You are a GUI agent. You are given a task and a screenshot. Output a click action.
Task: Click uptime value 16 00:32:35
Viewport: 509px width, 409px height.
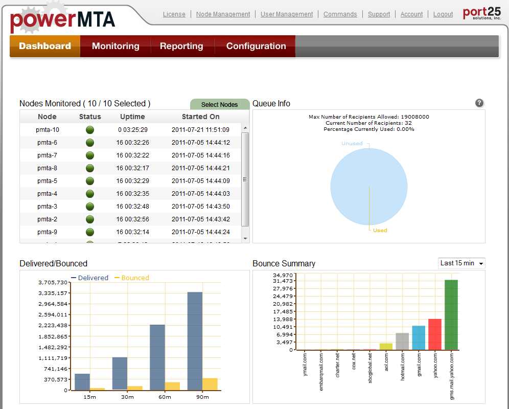pyautogui.click(x=133, y=194)
